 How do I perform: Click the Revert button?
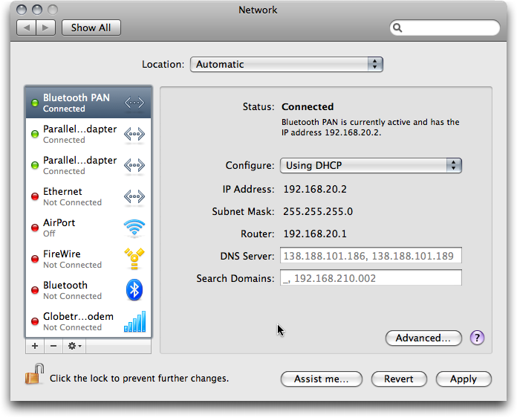tap(399, 379)
